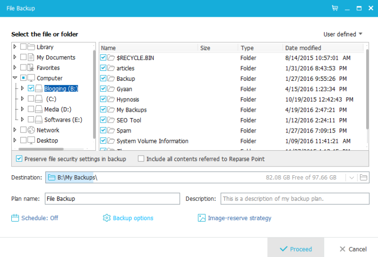This screenshot has height=257, width=378.
Task: Click the file list vertical scrollbar
Action: 367,89
